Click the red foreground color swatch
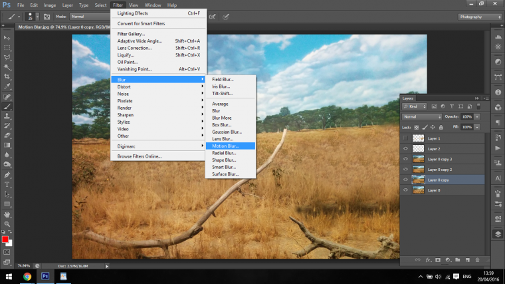The height and width of the screenshot is (284, 505). click(5, 239)
